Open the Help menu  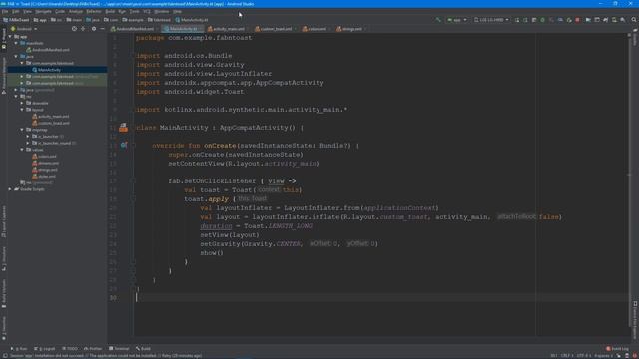178,11
